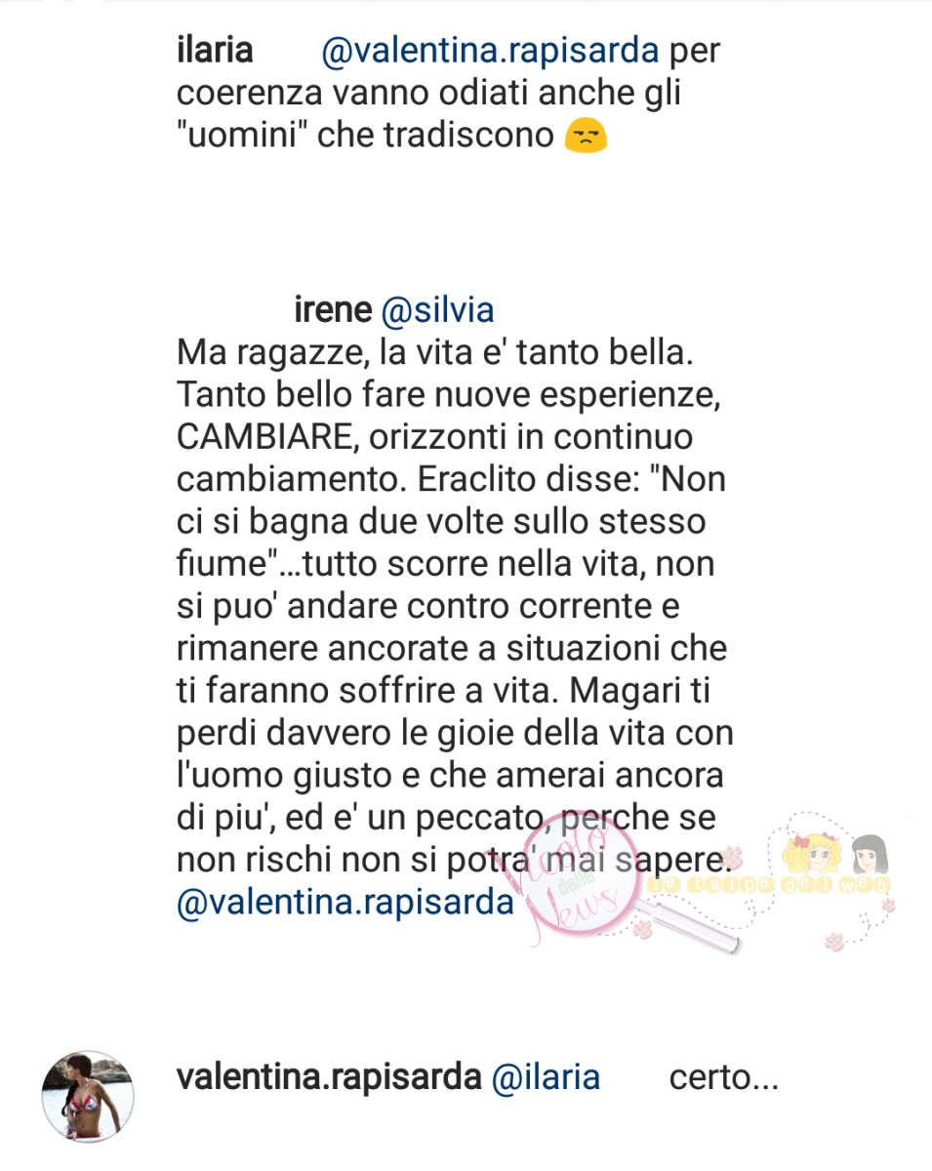Tap the word CAMBIARE in irene's comment
This screenshot has height=1171, width=932.
pyautogui.click(x=259, y=437)
